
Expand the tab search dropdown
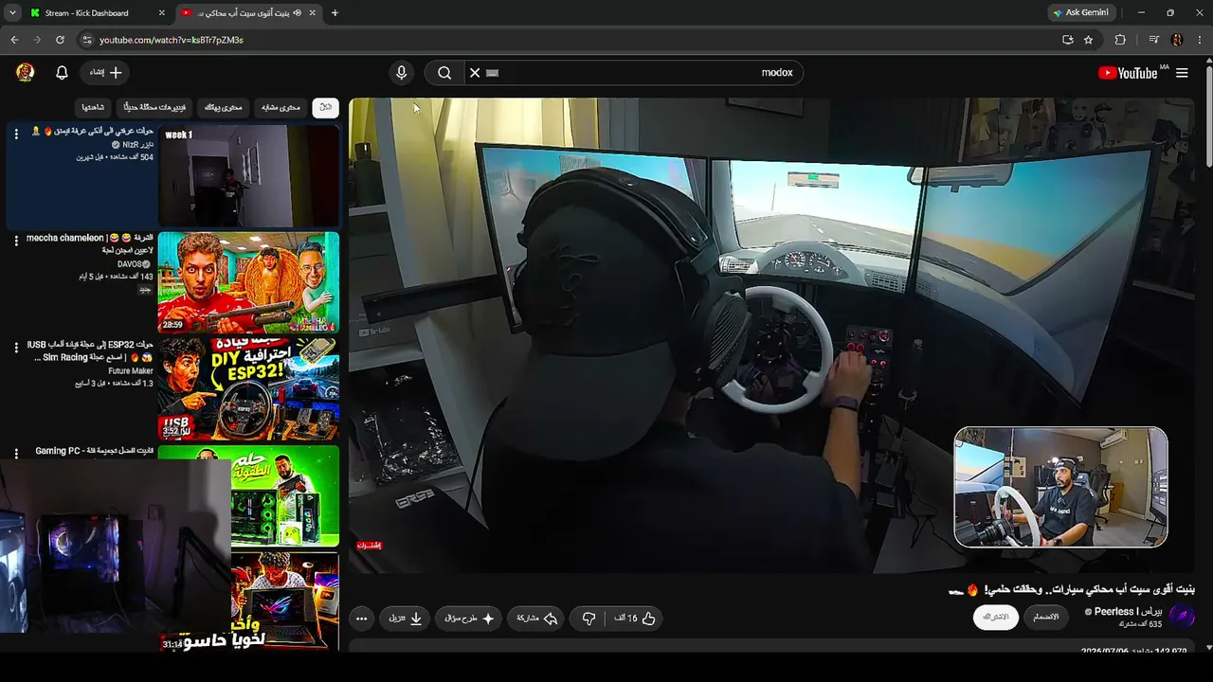pyautogui.click(x=12, y=13)
